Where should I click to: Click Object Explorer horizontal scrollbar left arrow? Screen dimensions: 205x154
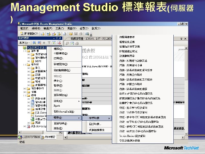[20, 132]
